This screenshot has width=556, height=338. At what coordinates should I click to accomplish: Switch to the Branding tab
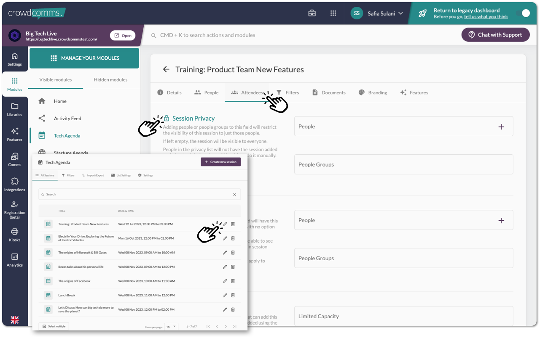click(373, 92)
